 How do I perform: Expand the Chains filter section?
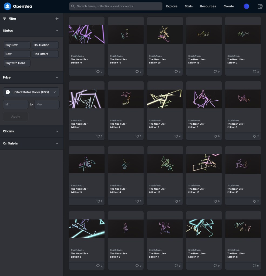point(31,131)
